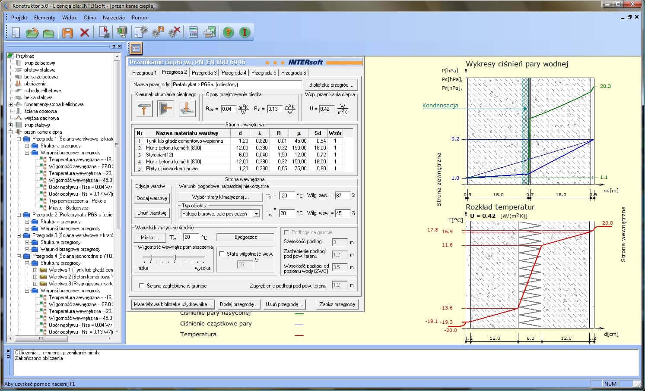Enable 'Stała wilgotność wew.' checkbox
Image resolution: width=645 pixels, height=391 pixels.
222,254
